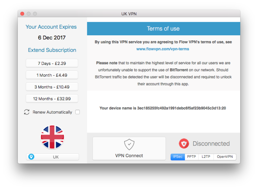258x189 pixels.
Task: Select the OpenVPN protocol tab
Action: pyautogui.click(x=225, y=157)
